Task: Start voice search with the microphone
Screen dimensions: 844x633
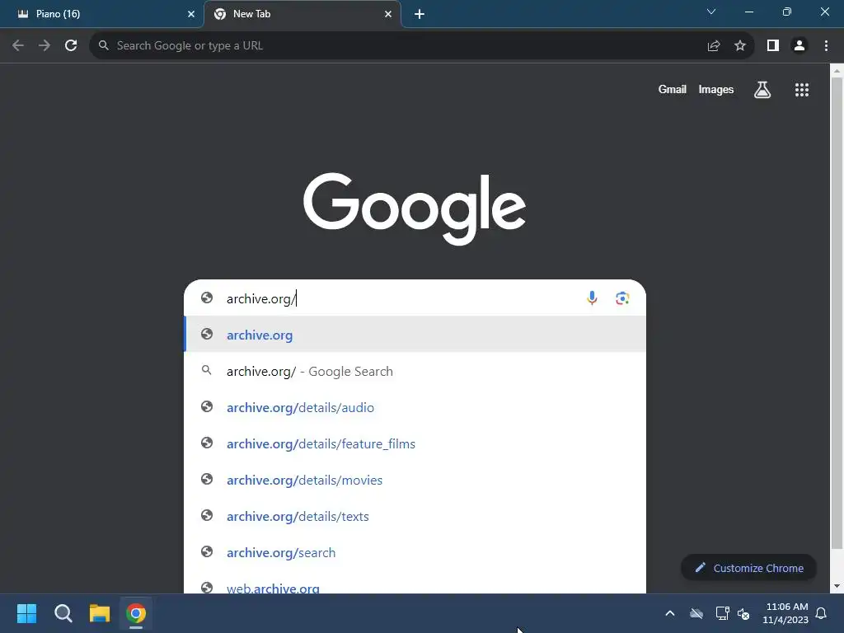Action: 592,298
